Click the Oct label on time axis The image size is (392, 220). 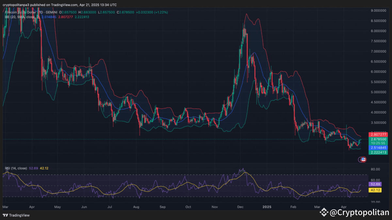coord(188,207)
